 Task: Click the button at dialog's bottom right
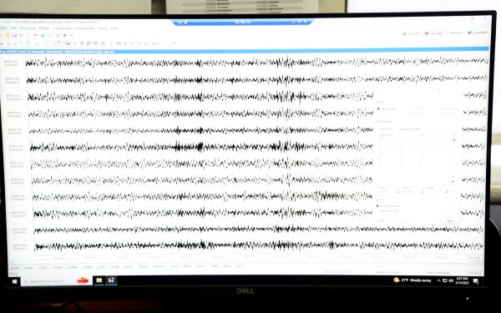click(x=451, y=220)
